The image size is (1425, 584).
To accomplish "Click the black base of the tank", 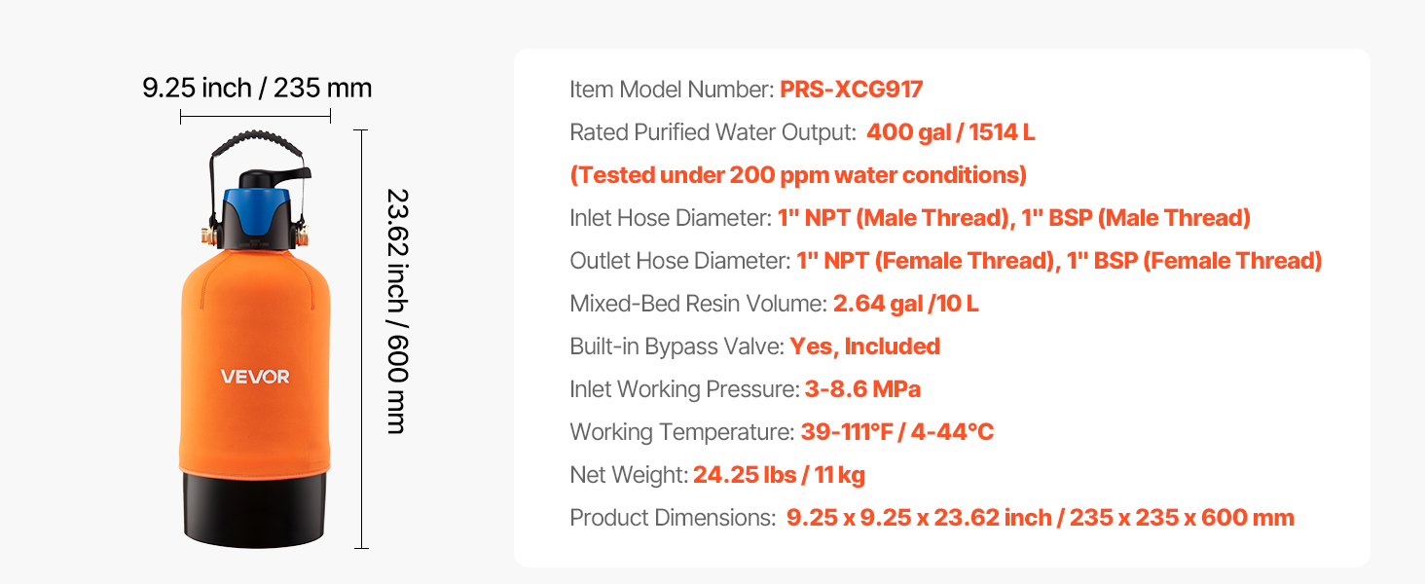I will coord(255,506).
